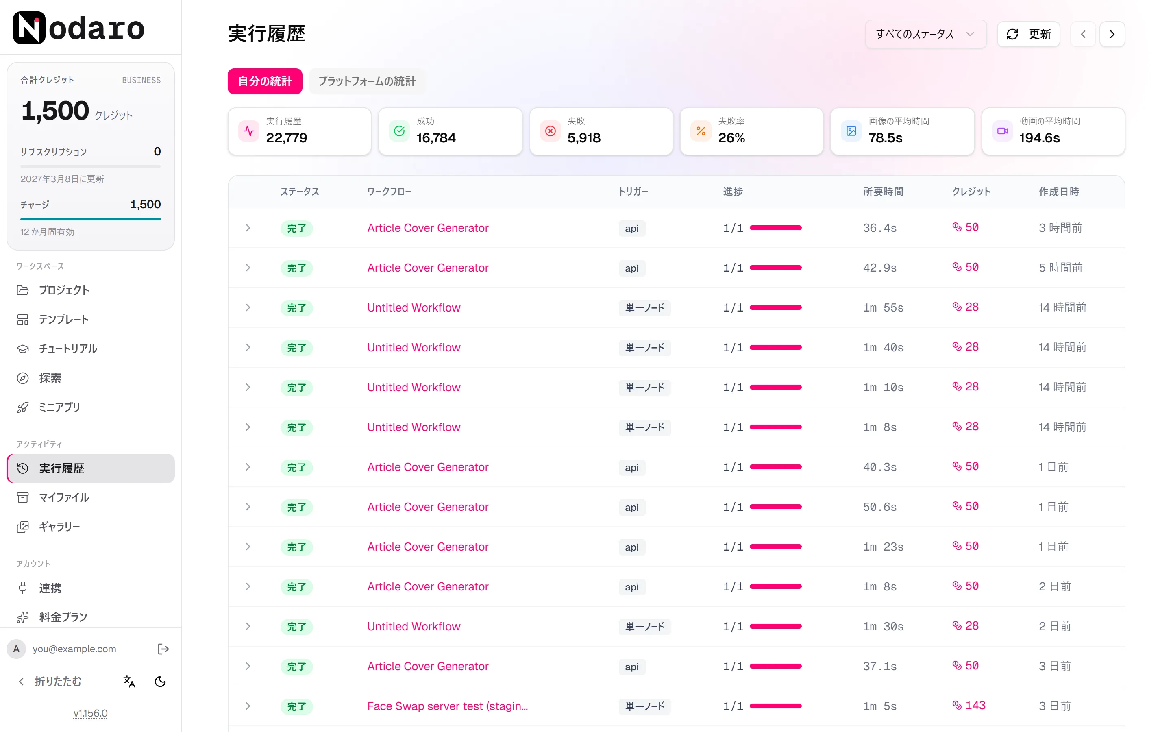This screenshot has height=732, width=1171.
Task: Open ミニアプリ with the rocket icon
Action: click(x=91, y=407)
